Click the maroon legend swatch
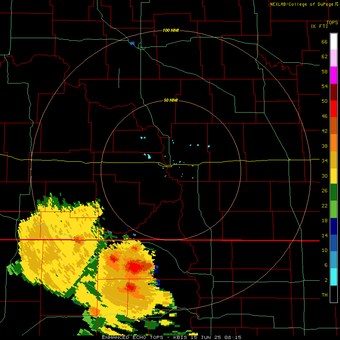Image resolution: width=340 pixels, height=340 pixels. coord(334,92)
